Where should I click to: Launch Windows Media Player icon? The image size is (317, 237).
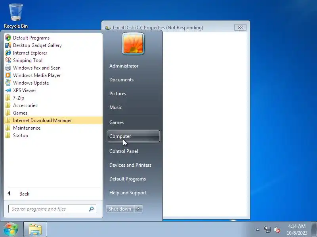[x=8, y=75]
